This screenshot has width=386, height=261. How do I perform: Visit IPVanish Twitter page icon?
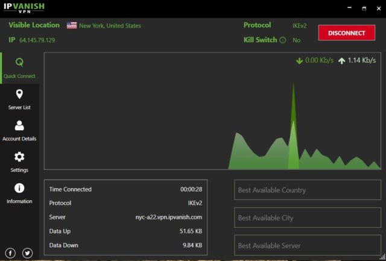pyautogui.click(x=27, y=253)
